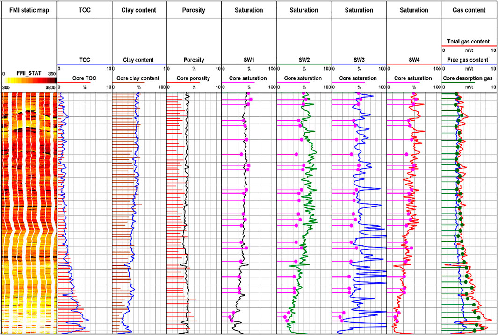Click the "Gas content" track title
Viewport: 498px width, 335px height.
click(469, 10)
